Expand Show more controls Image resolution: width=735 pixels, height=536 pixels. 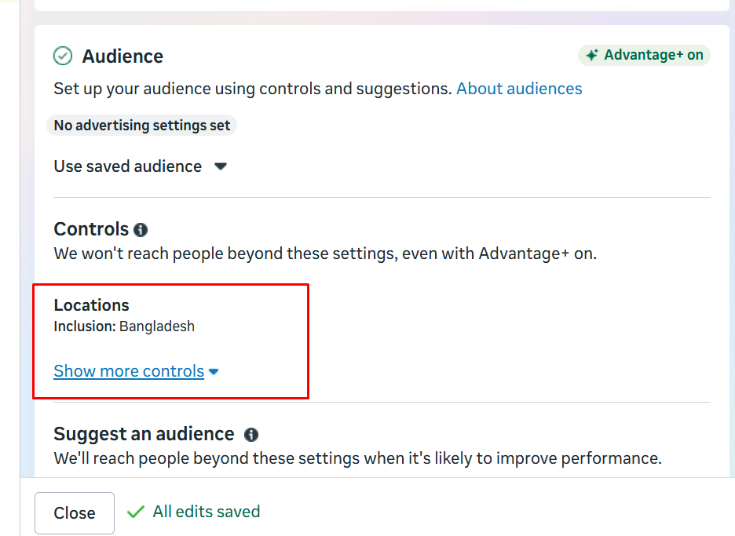129,371
